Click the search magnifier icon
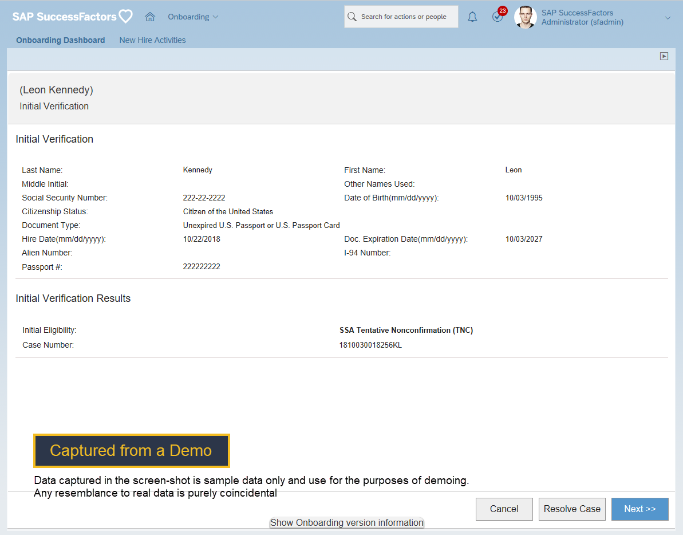683x535 pixels. pos(352,17)
